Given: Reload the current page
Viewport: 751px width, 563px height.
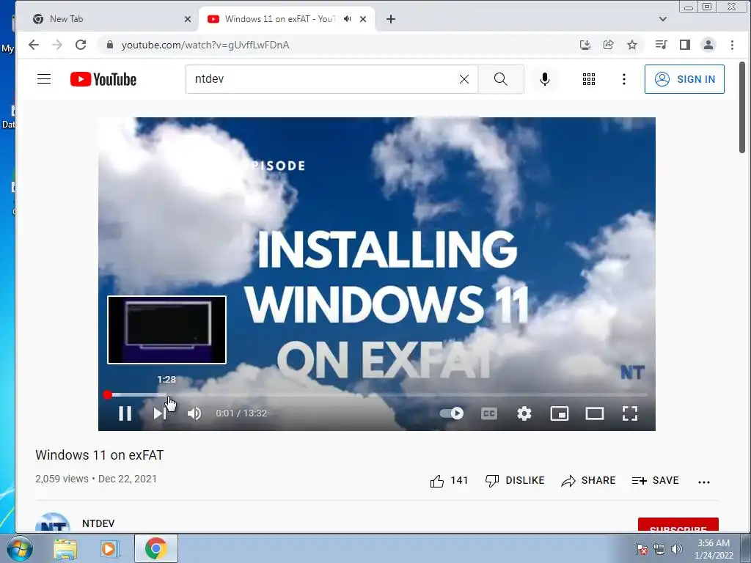Looking at the screenshot, I should (81, 45).
